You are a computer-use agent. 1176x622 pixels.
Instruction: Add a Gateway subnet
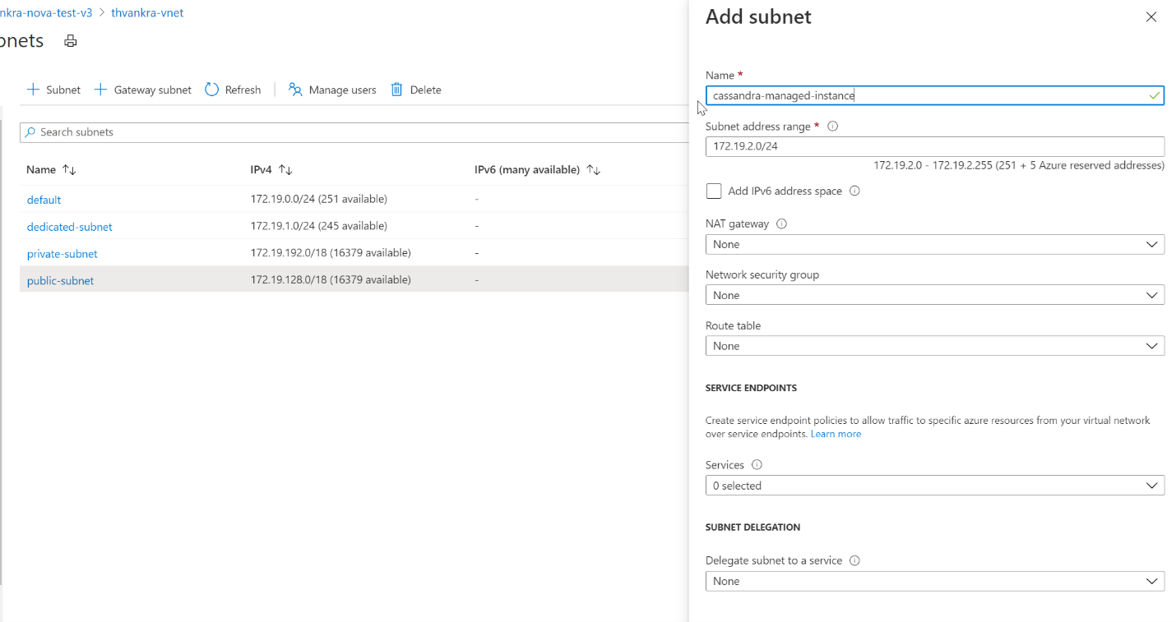[x=141, y=89]
